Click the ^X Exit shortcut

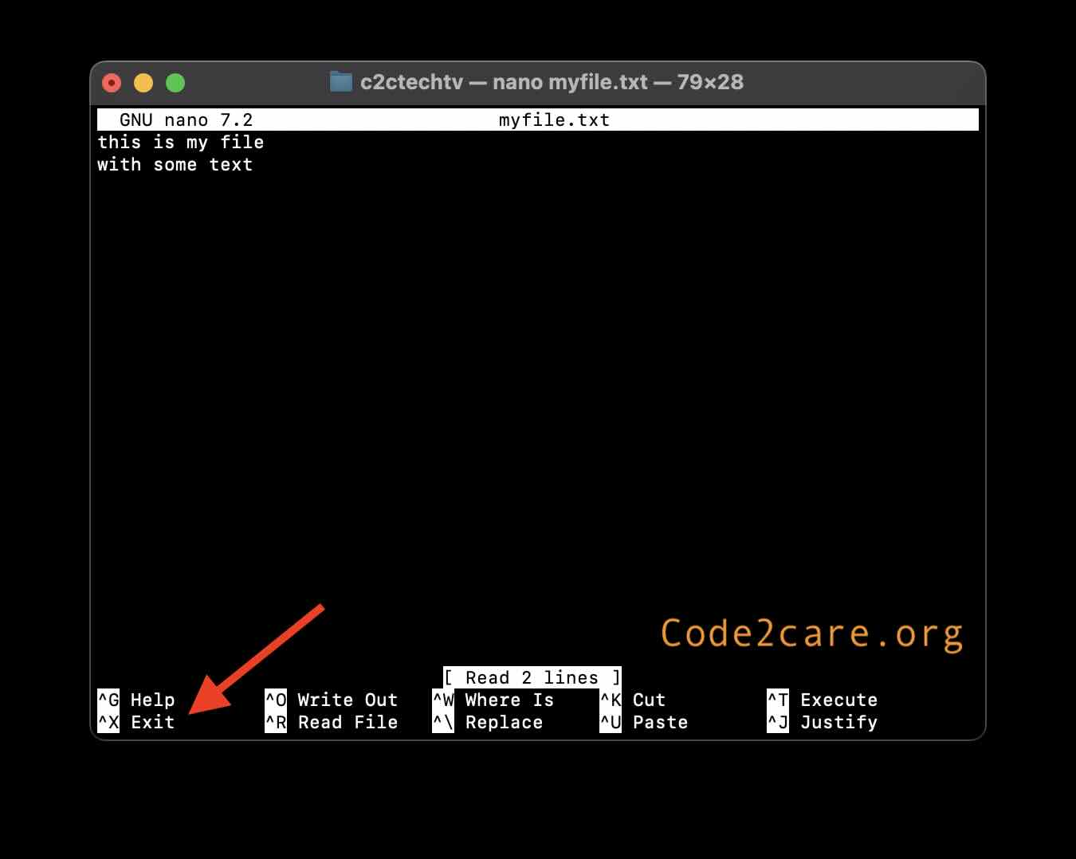click(x=136, y=722)
